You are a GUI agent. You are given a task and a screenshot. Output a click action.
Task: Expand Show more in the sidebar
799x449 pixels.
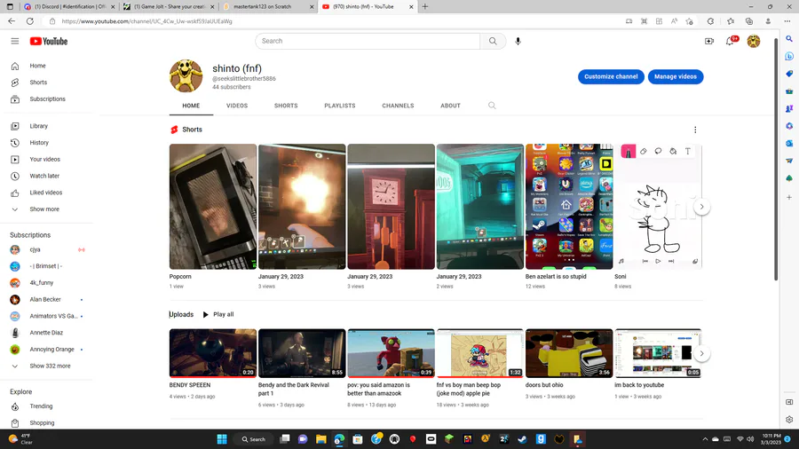46,209
